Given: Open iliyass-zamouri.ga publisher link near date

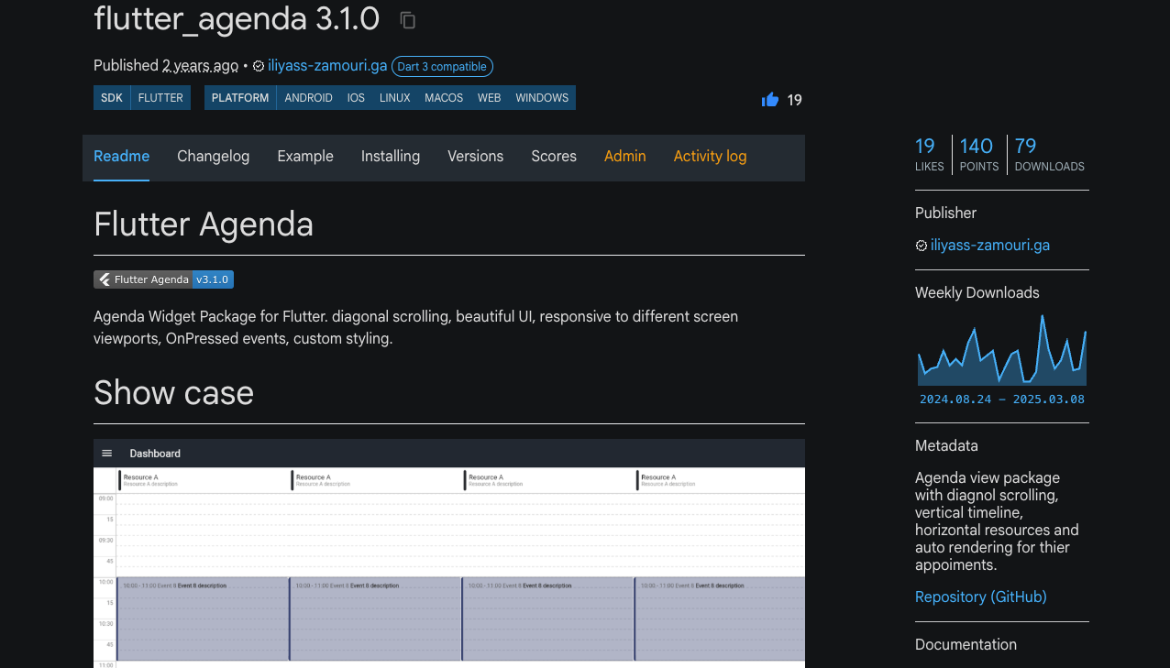Looking at the screenshot, I should tap(327, 66).
